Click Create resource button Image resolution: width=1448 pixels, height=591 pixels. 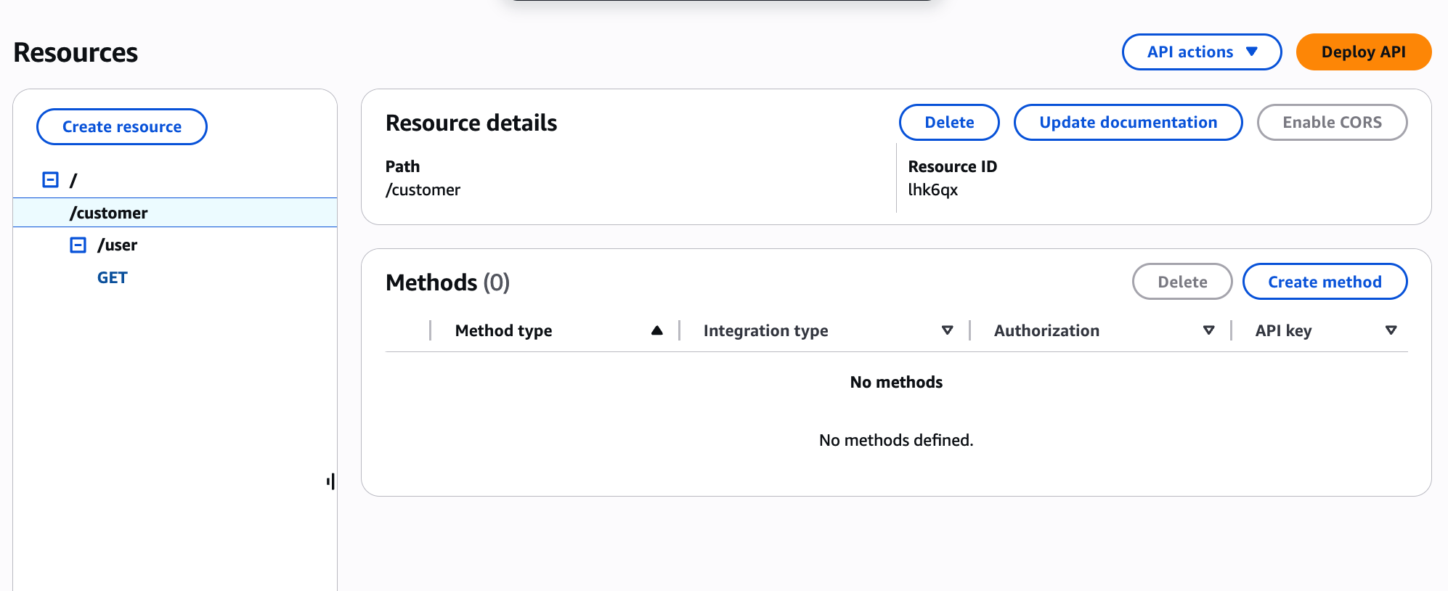[x=122, y=126]
